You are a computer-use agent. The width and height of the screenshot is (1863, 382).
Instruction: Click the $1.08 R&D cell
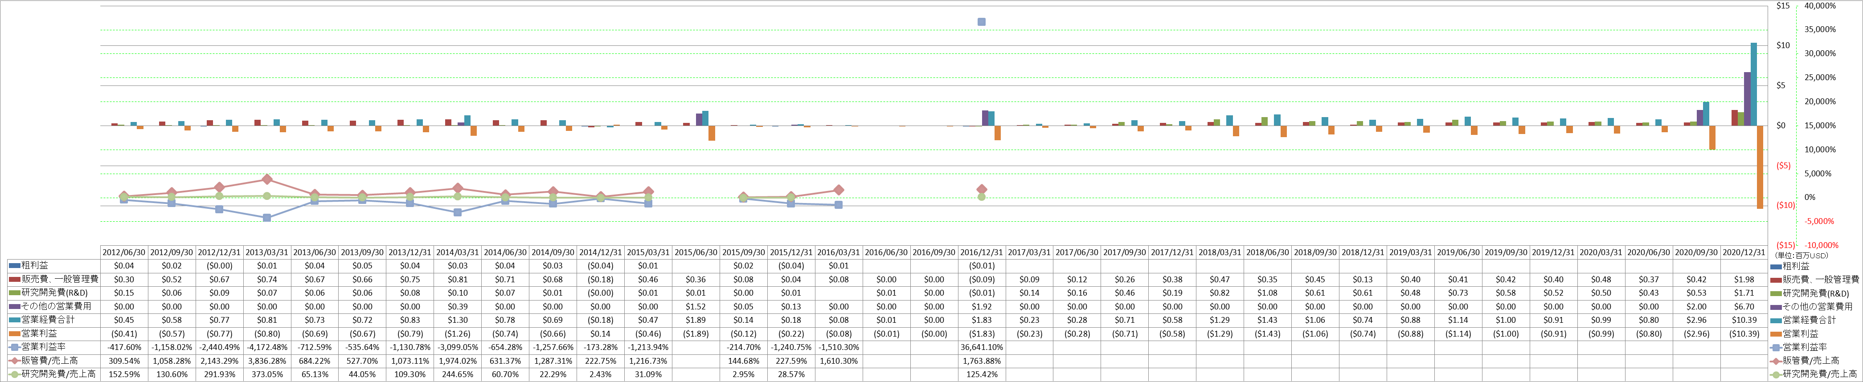pyautogui.click(x=1267, y=293)
